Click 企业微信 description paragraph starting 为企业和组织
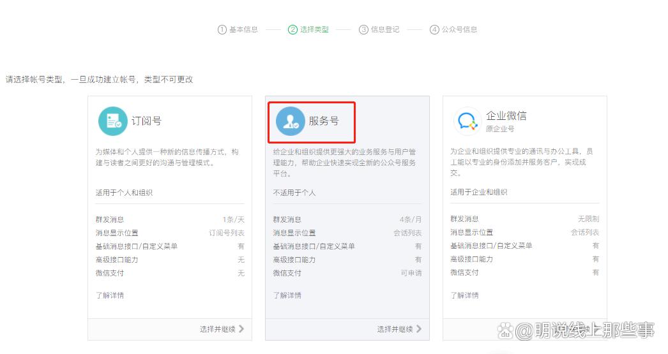This screenshot has width=668, height=354. point(522,161)
